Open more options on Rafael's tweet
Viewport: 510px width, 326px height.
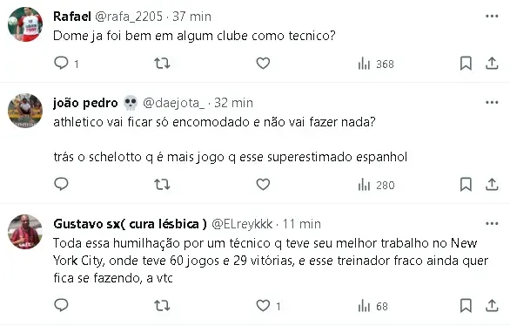(492, 16)
